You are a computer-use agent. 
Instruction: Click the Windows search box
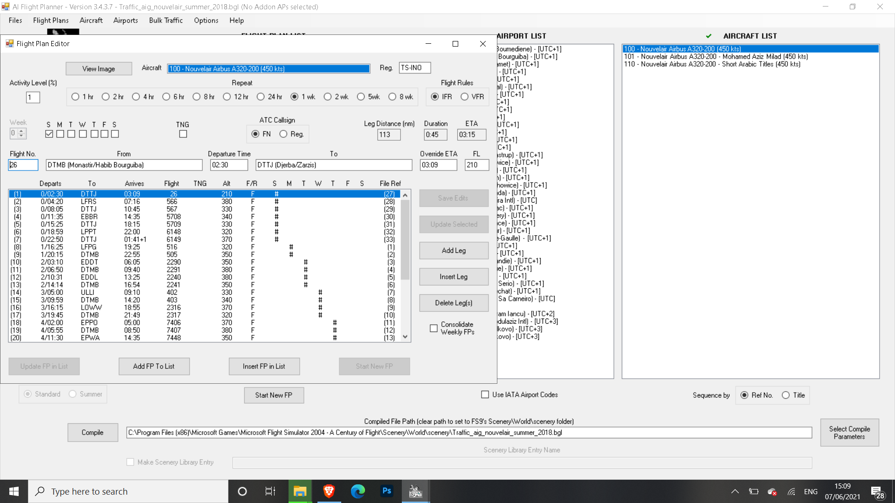[x=128, y=491]
